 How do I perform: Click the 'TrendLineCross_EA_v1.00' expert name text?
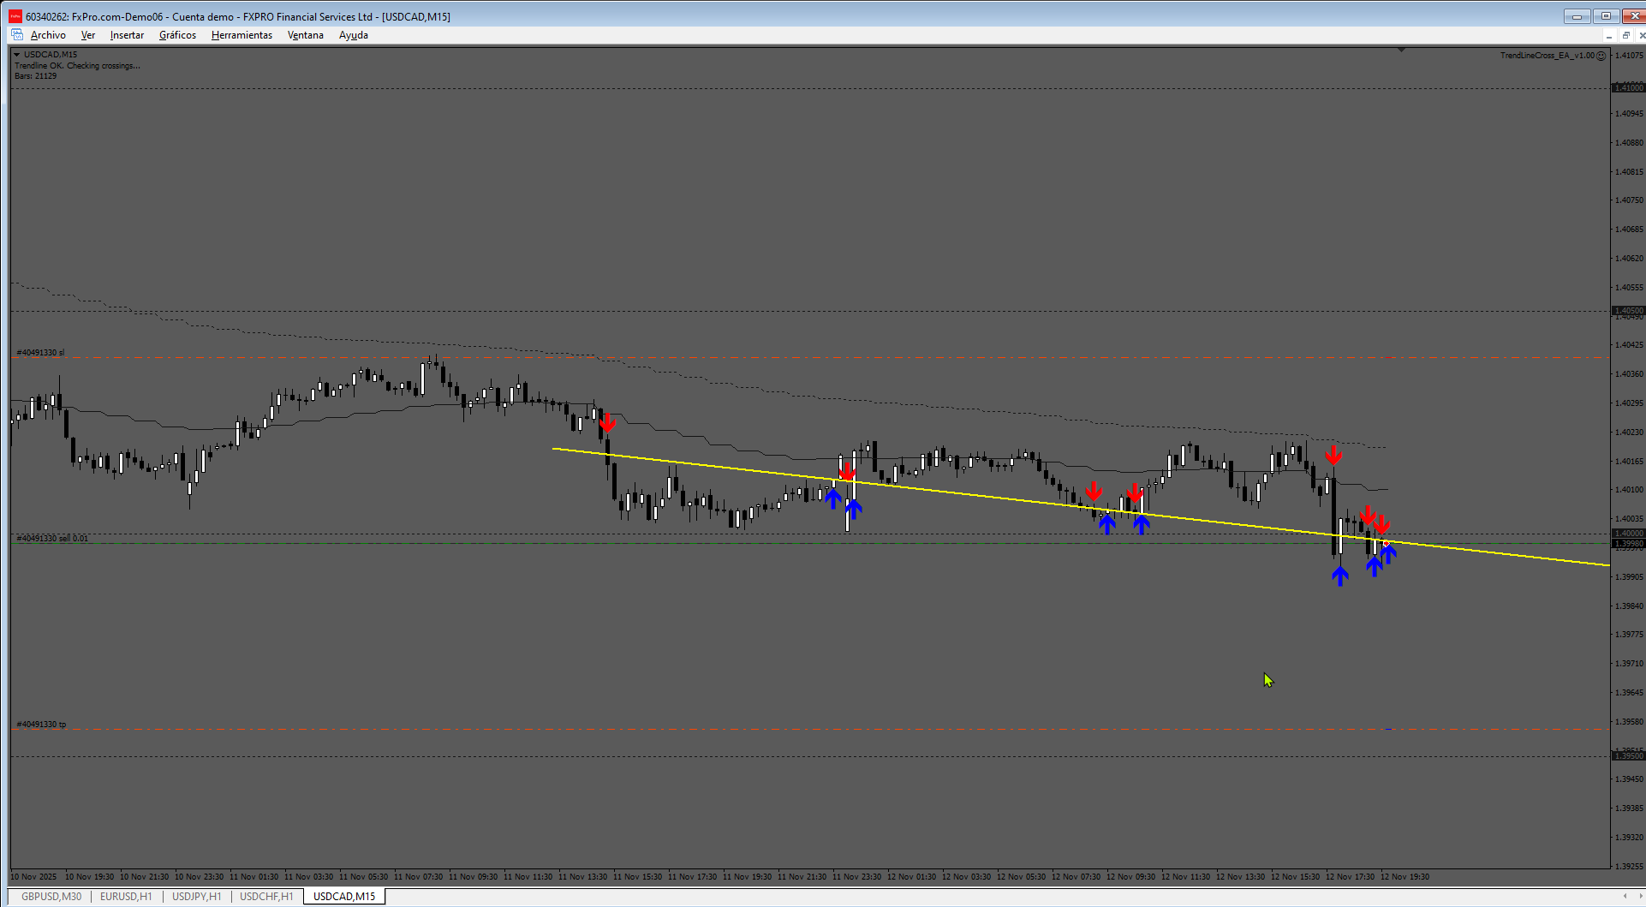pyautogui.click(x=1547, y=56)
